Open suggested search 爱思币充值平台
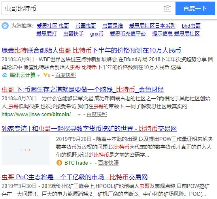217x199 pixels. (x=128, y=34)
